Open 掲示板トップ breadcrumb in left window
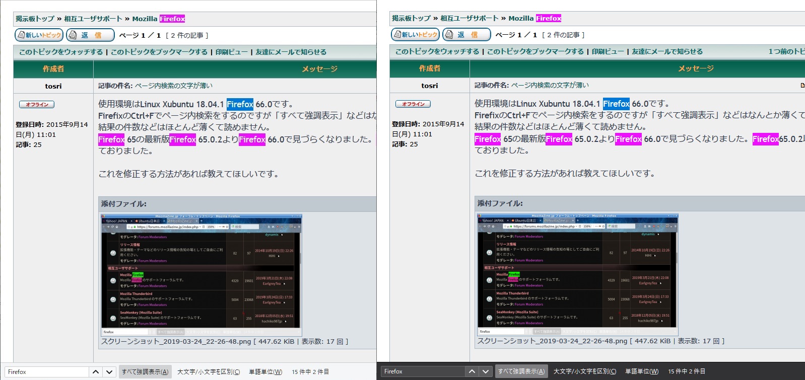This screenshot has height=380, width=805. point(35,19)
